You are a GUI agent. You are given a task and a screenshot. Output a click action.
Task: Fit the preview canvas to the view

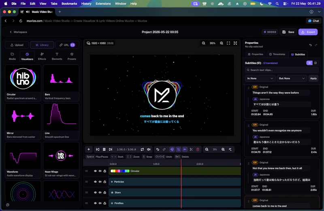[228, 43]
